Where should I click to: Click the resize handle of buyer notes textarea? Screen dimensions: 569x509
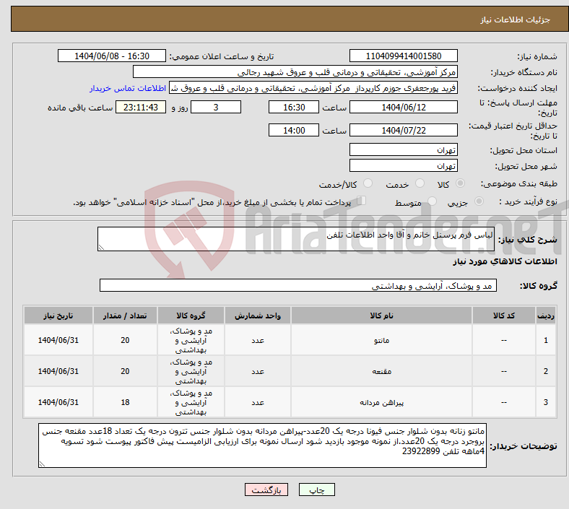(42, 464)
